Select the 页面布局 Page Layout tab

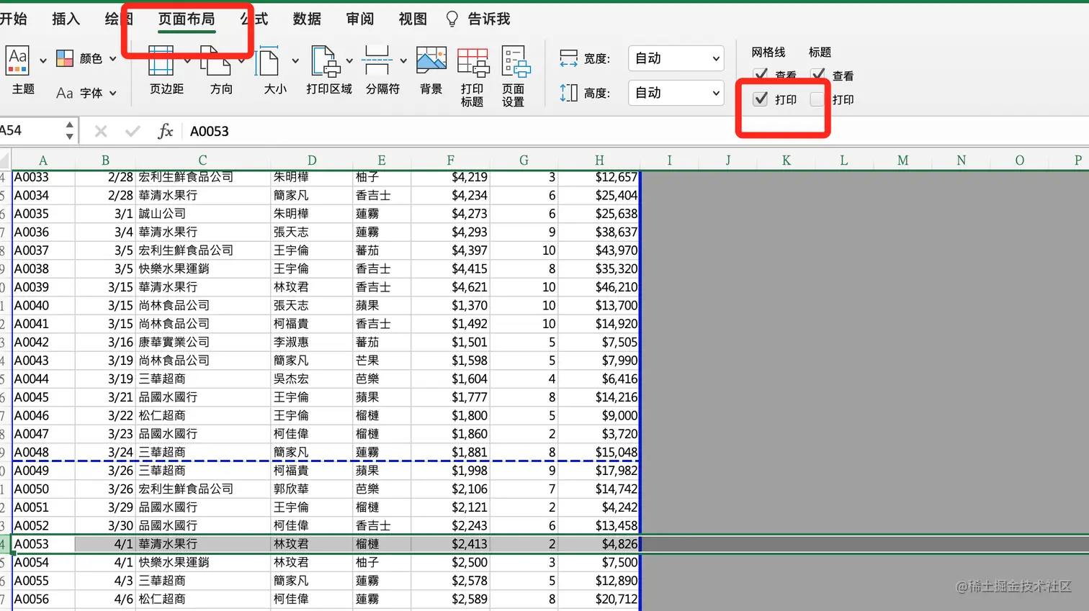click(187, 19)
